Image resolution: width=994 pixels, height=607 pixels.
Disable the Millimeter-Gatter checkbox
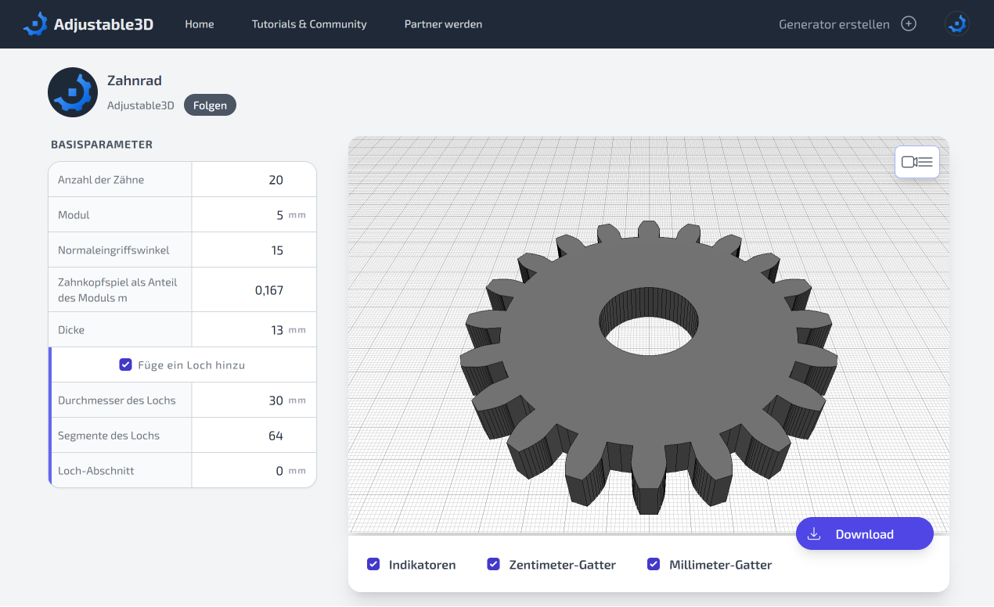[654, 564]
